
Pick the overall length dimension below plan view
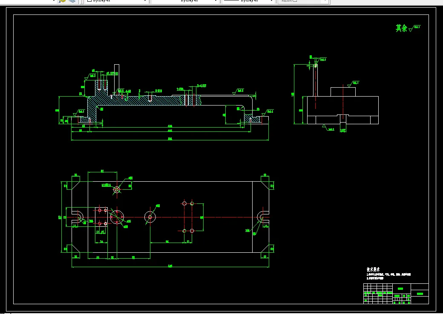[x=170, y=266]
